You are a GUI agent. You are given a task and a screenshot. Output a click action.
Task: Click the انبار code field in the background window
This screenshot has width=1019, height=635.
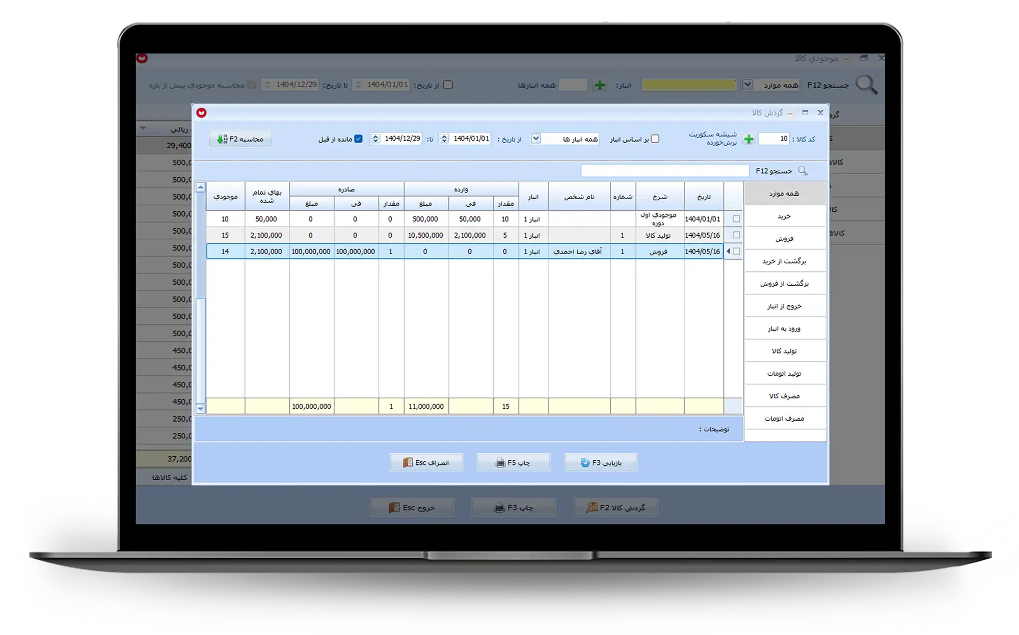click(573, 85)
